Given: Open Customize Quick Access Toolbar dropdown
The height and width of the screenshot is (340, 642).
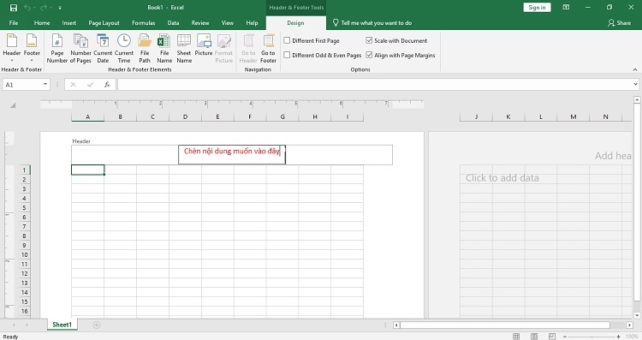Looking at the screenshot, I should pos(60,8).
